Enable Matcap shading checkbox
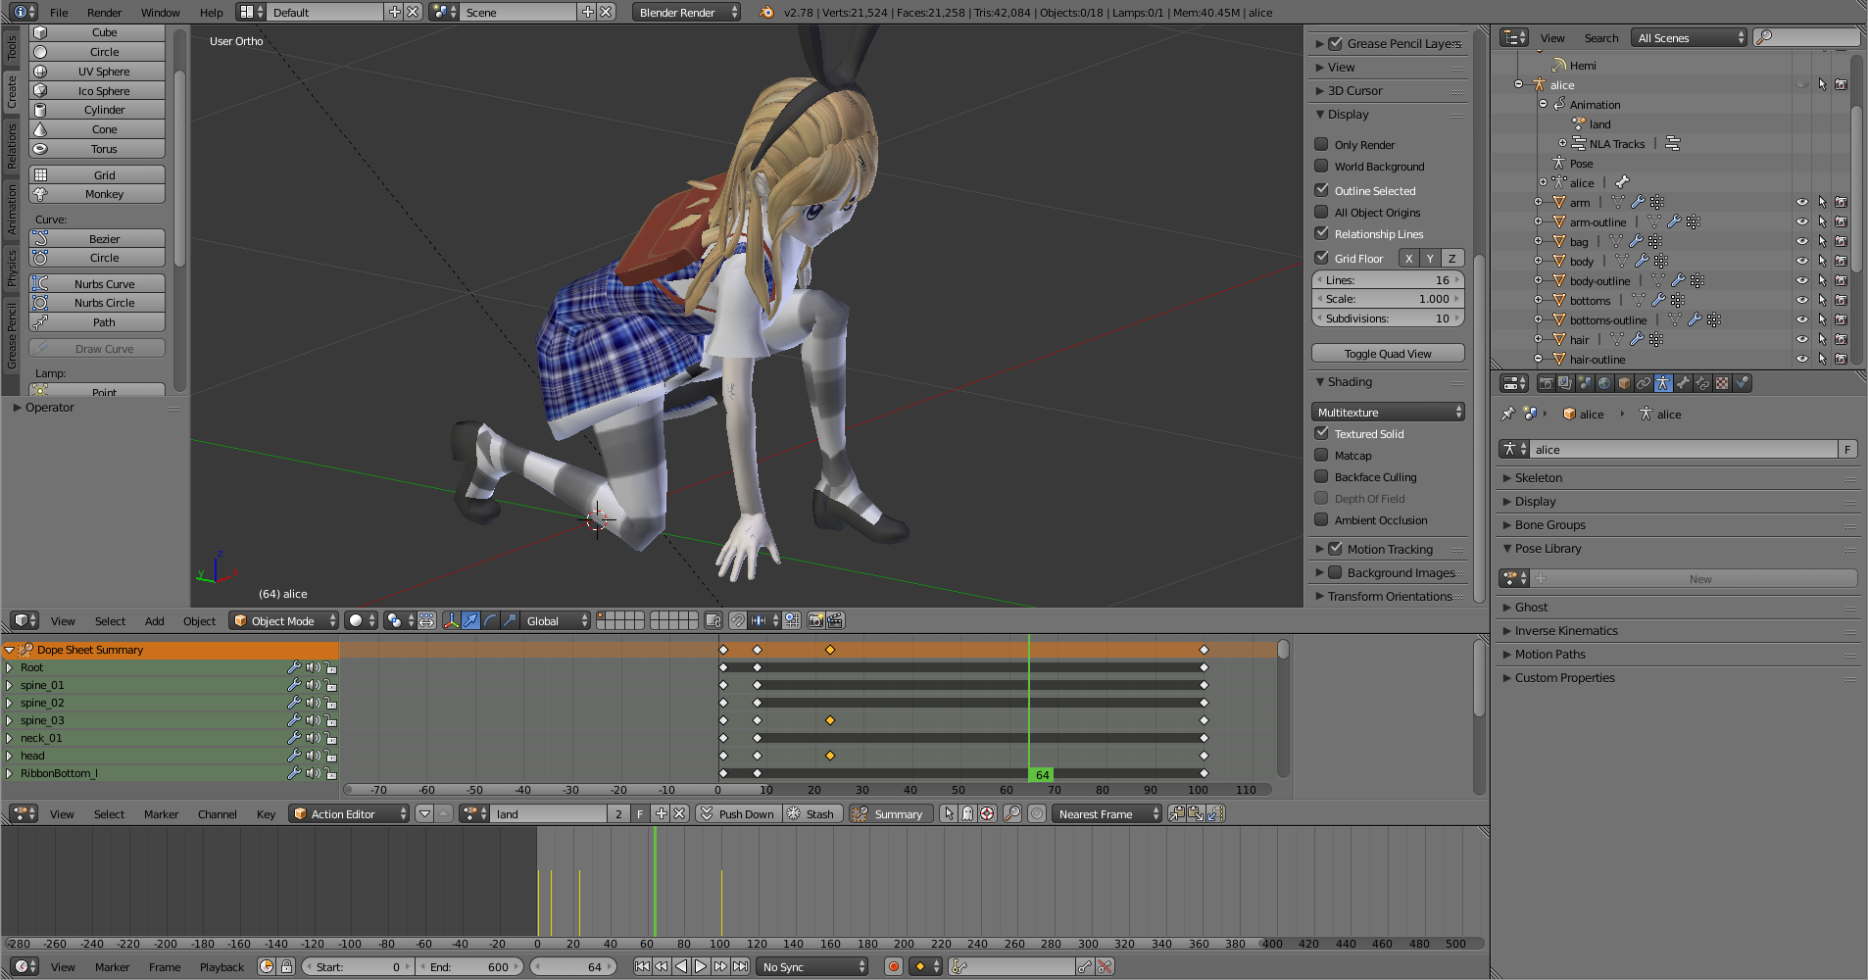Viewport: 1868px width, 980px height. click(1321, 455)
